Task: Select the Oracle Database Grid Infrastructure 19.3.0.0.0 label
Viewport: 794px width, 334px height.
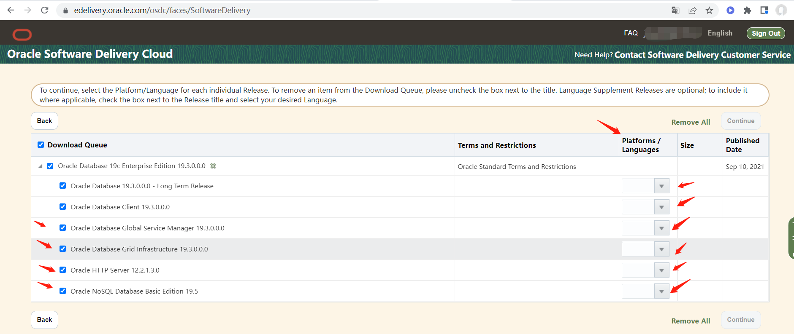Action: [139, 249]
